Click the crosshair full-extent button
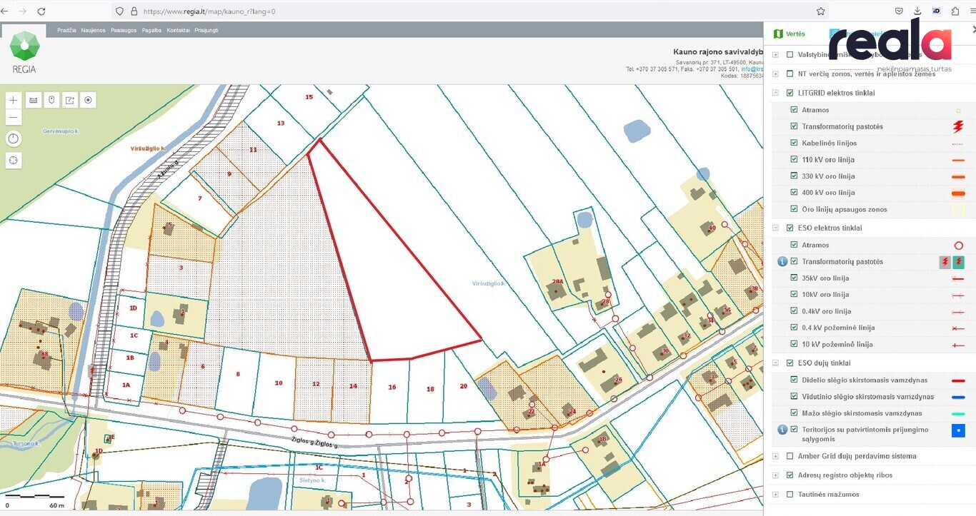This screenshot has width=976, height=516. pyautogui.click(x=14, y=161)
